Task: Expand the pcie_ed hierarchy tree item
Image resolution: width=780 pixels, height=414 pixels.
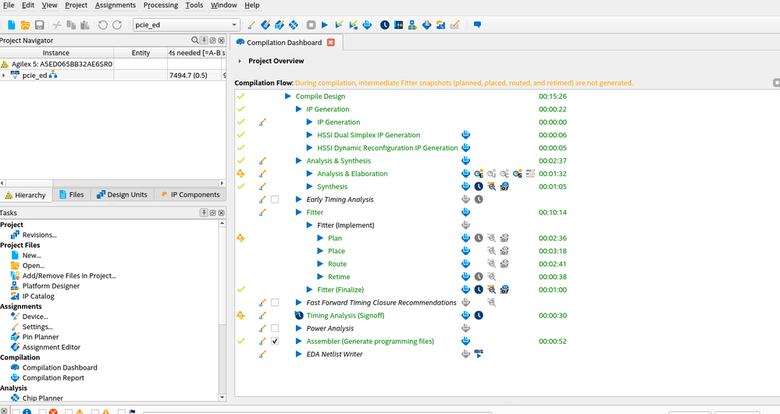Action: pyautogui.click(x=4, y=76)
